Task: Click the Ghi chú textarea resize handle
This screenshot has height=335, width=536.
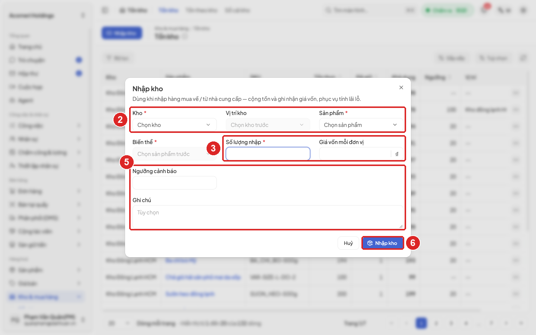Action: coord(401,226)
